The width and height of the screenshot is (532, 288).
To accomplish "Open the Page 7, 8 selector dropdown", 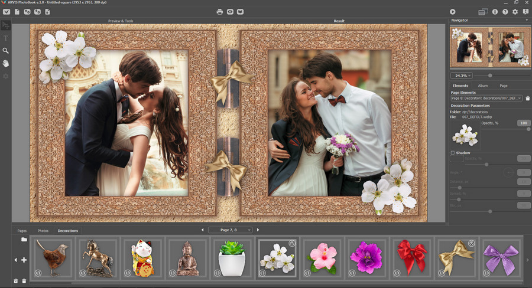I will 230,230.
